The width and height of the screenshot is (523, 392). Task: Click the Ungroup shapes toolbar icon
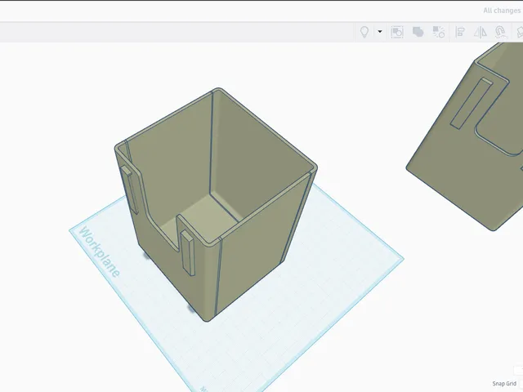pyautogui.click(x=439, y=32)
